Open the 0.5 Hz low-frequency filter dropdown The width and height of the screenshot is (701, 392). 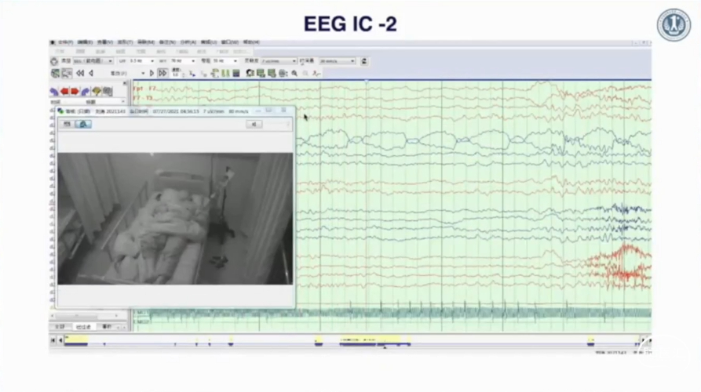point(142,61)
